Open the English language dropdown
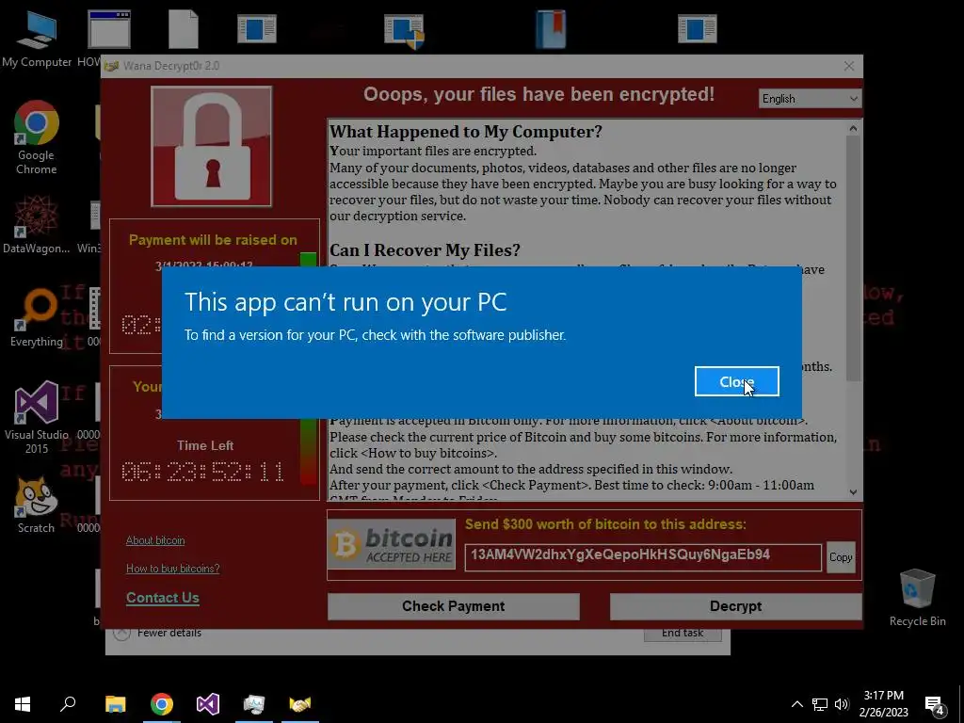The height and width of the screenshot is (723, 964). 810,98
